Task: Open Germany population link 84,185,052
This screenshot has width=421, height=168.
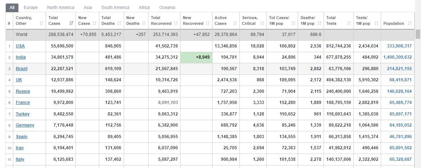Action: coord(401,125)
